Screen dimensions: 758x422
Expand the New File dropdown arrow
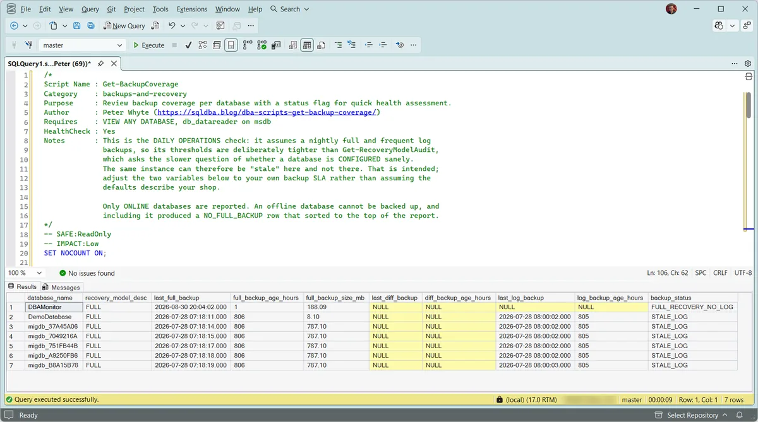click(64, 26)
